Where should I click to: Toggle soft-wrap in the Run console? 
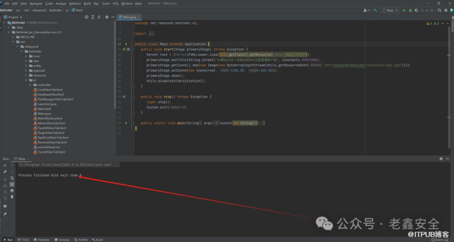pyautogui.click(x=12, y=178)
